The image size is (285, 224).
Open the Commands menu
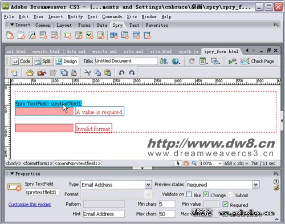point(112,17)
